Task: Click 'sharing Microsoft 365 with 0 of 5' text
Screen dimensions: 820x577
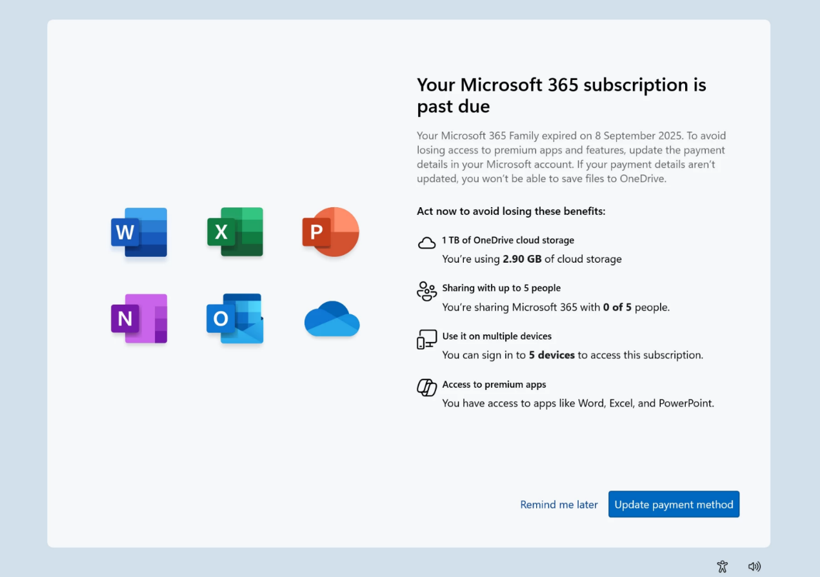Action: tap(555, 307)
